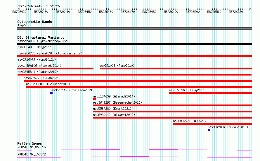The width and height of the screenshot is (260, 161).
Task: Open variant nsv3288687 (Chaisson2019)
Action: [48, 84]
